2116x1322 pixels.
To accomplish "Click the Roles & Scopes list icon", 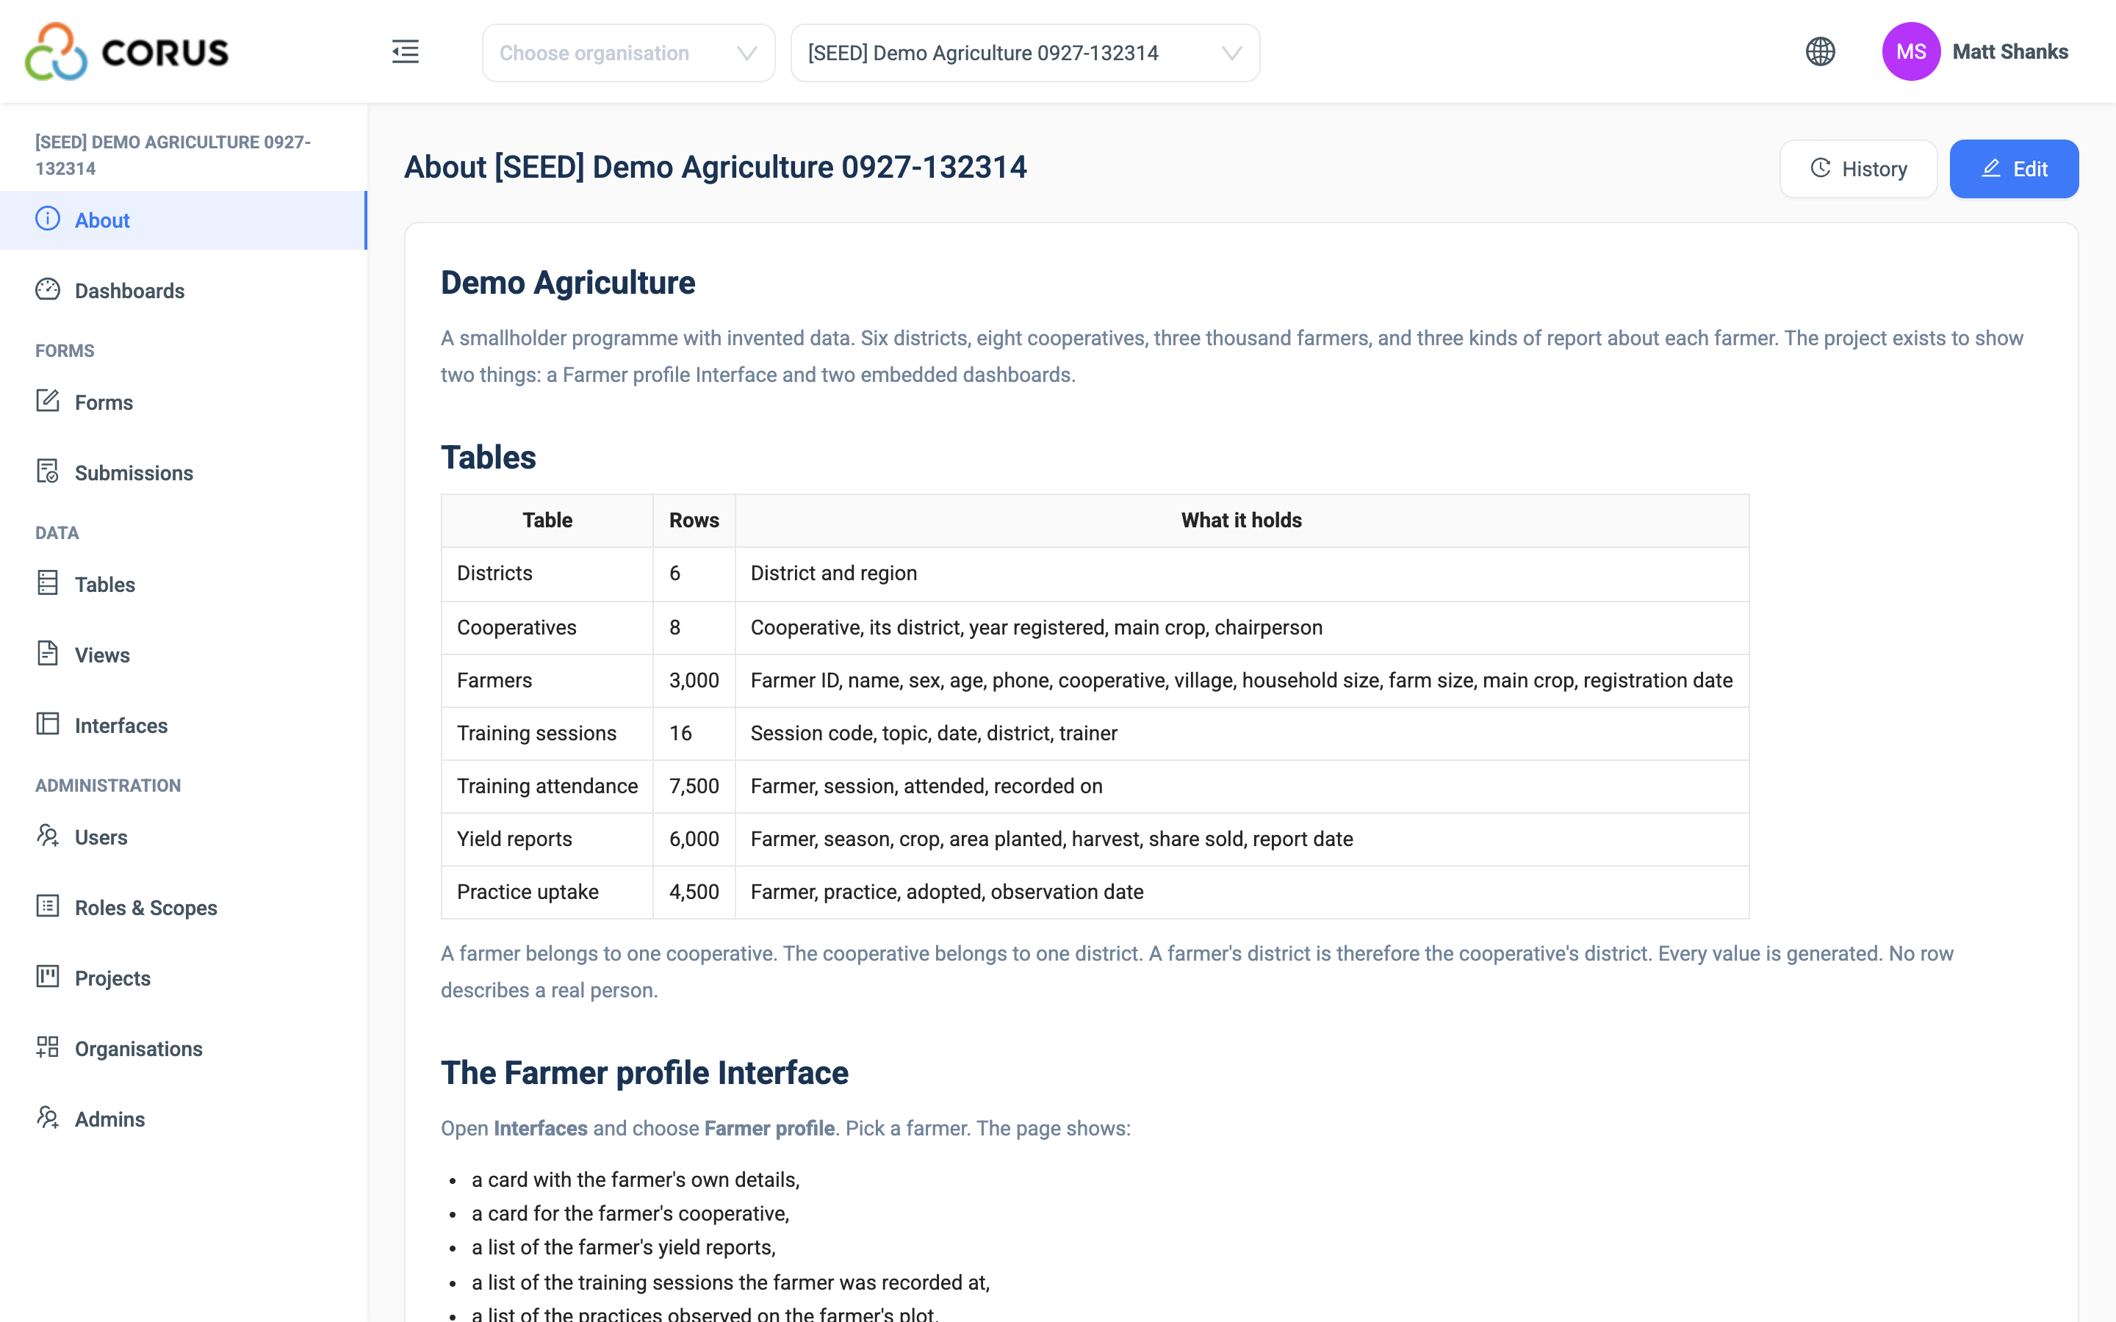I will [48, 907].
